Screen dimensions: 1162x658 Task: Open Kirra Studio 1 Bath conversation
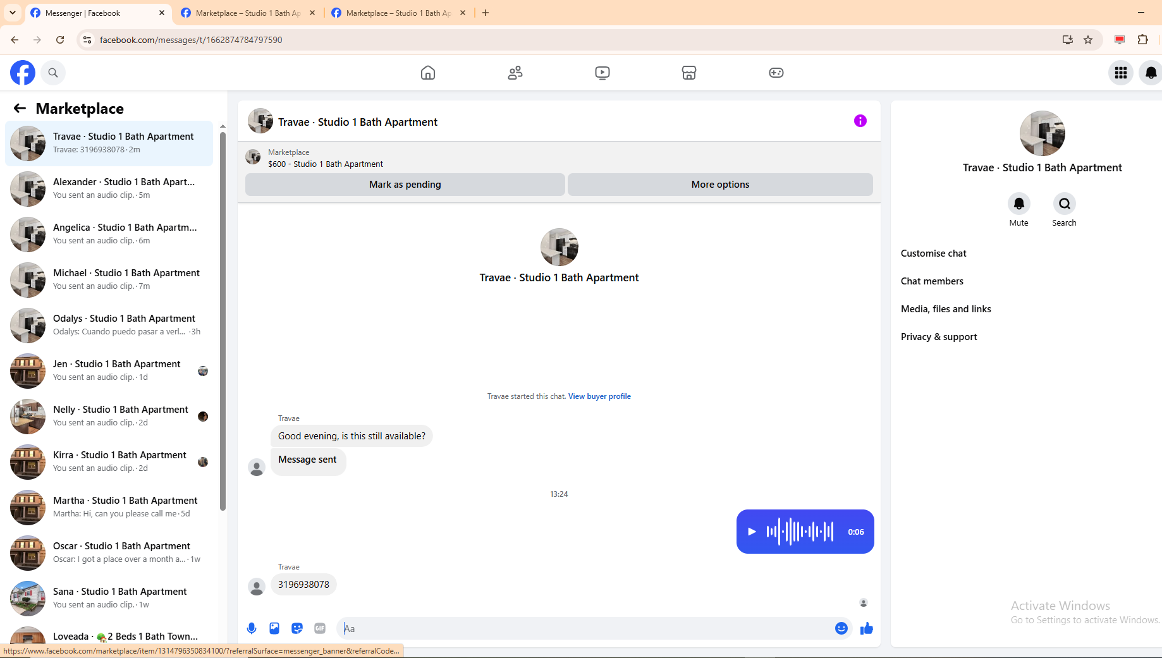click(109, 462)
